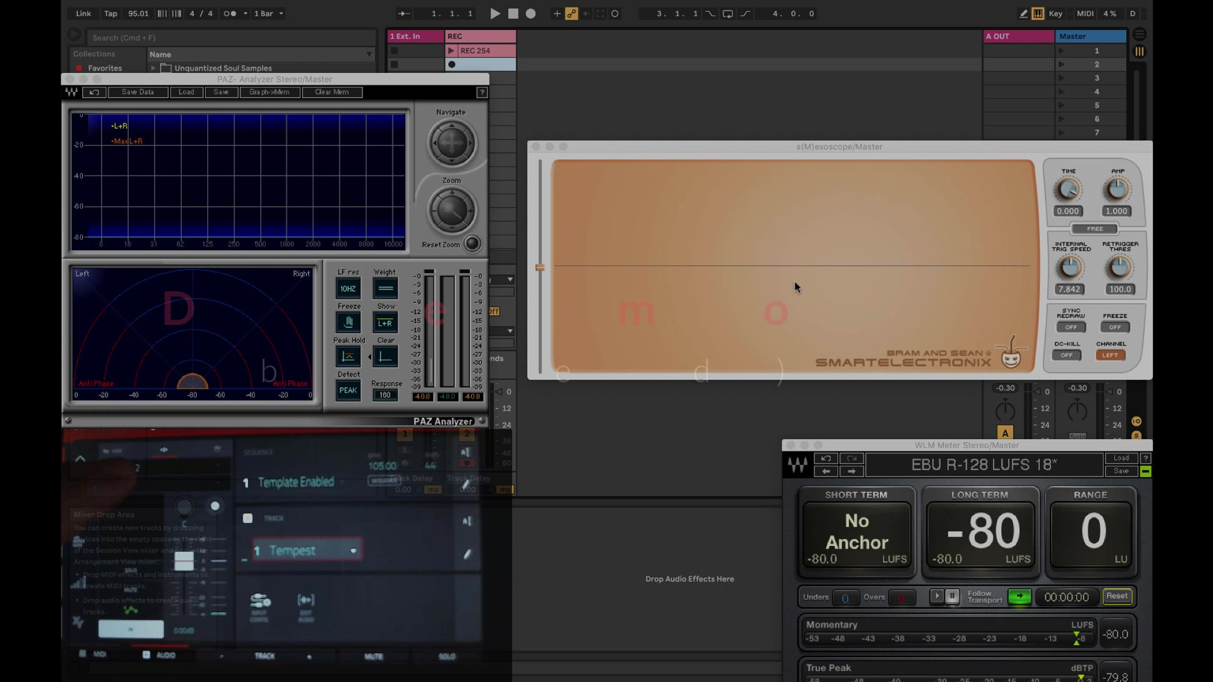The height and width of the screenshot is (682, 1213).
Task: Click the PAZ Clear peak icon
Action: pyautogui.click(x=385, y=357)
